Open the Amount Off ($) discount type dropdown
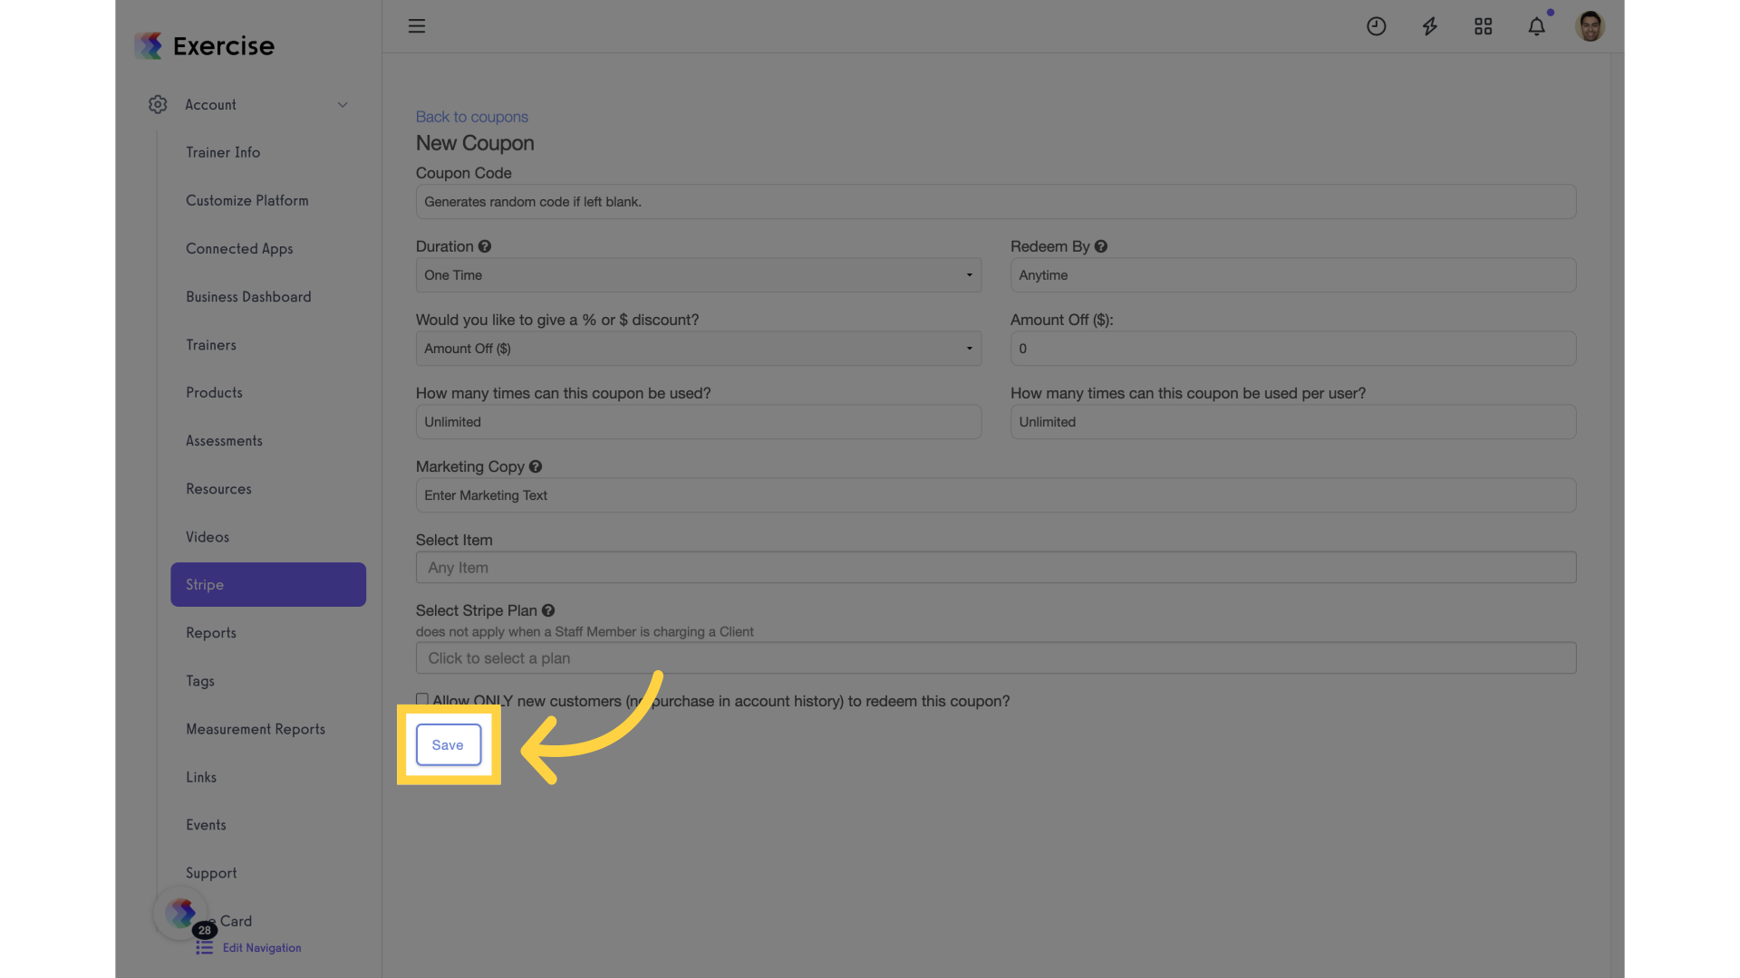This screenshot has height=978, width=1740. pos(698,349)
